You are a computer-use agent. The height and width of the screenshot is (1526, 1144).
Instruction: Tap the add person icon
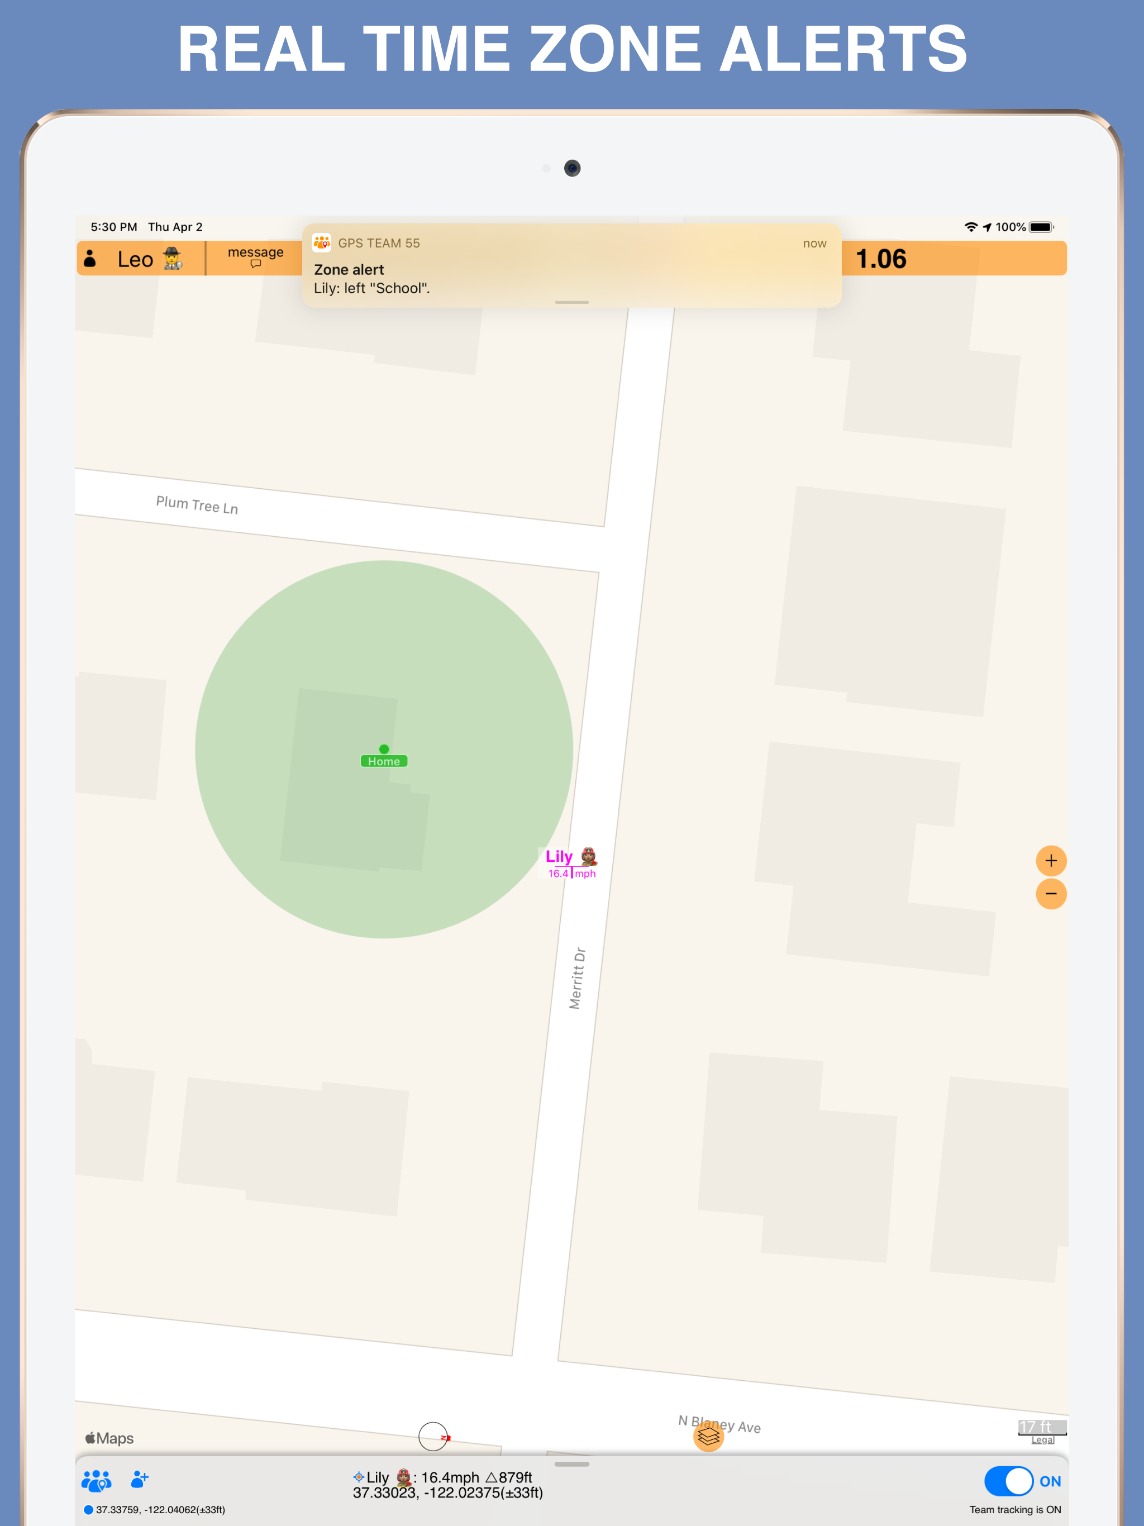140,1479
